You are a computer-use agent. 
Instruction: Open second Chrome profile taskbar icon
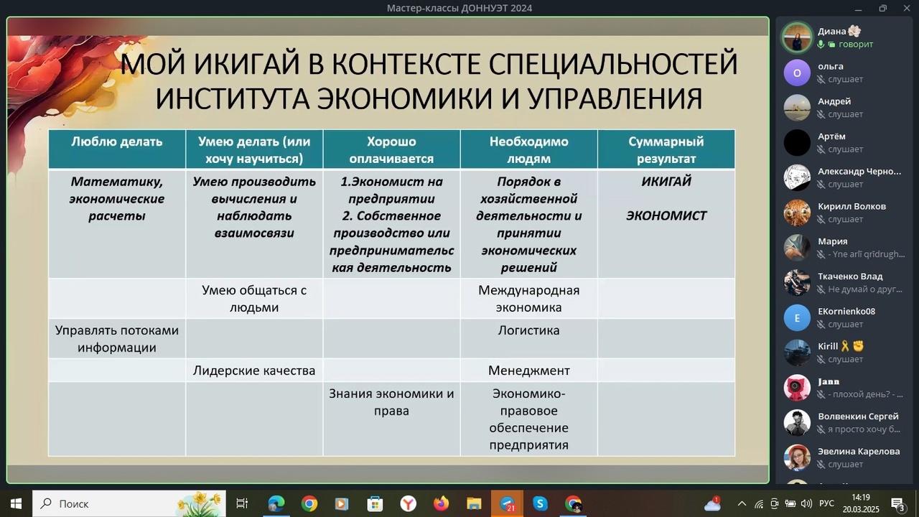573,503
